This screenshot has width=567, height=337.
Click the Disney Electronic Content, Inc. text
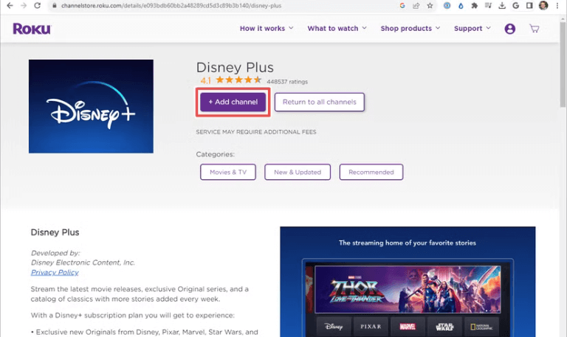click(x=83, y=263)
